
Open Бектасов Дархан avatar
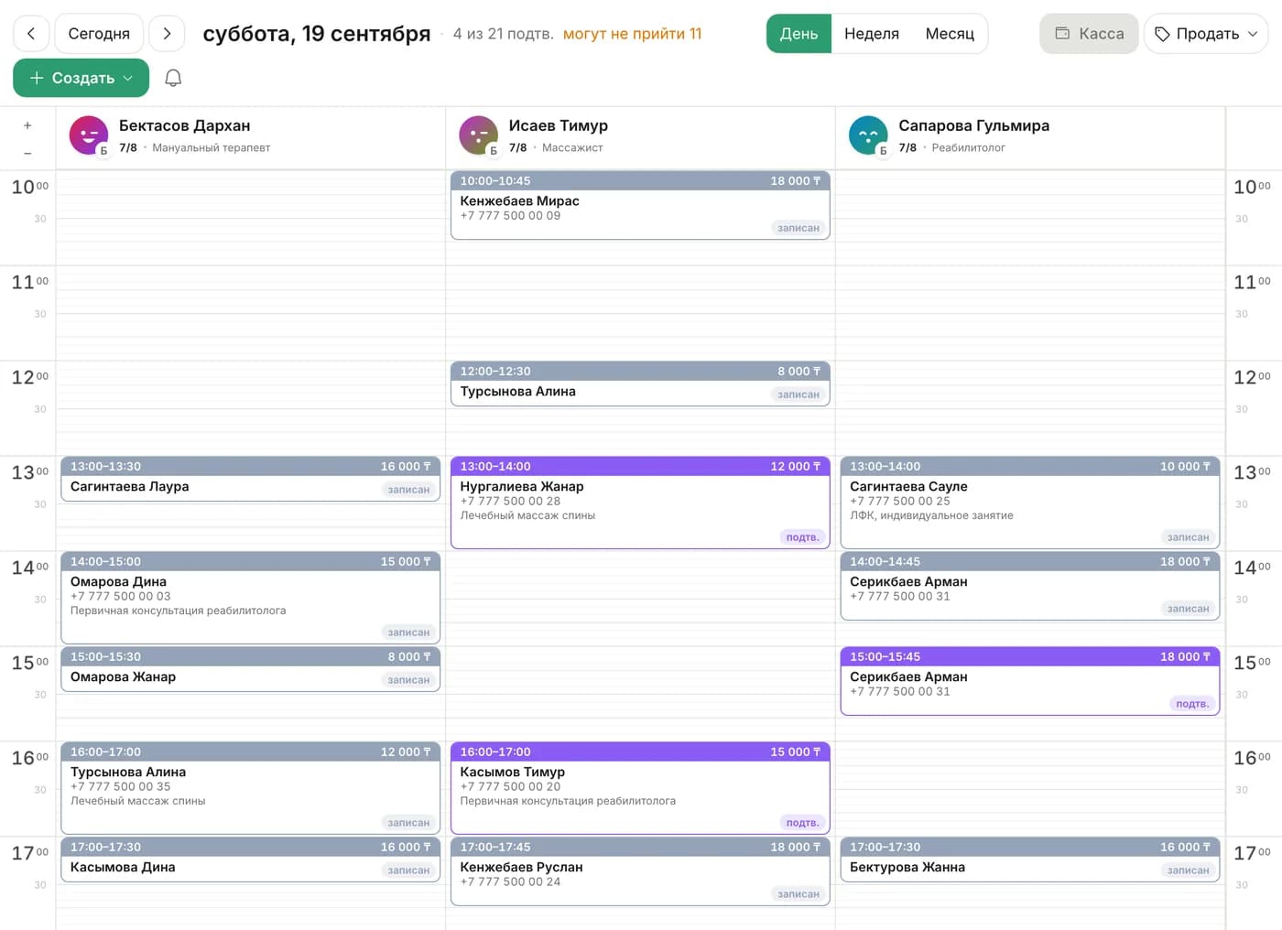(x=89, y=135)
